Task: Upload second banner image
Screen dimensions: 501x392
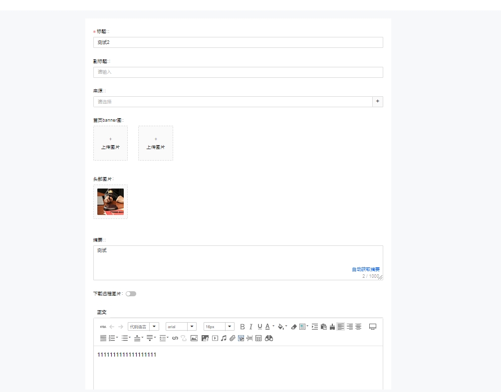Action: click(156, 143)
